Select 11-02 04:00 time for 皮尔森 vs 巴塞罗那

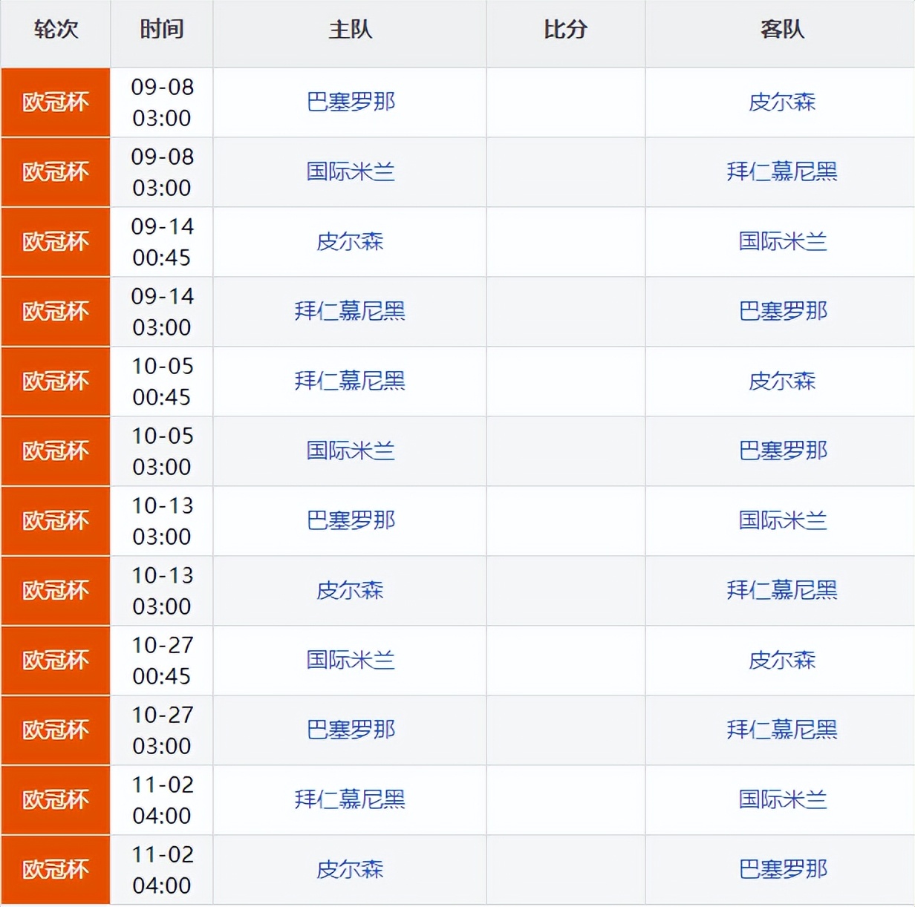pos(162,870)
